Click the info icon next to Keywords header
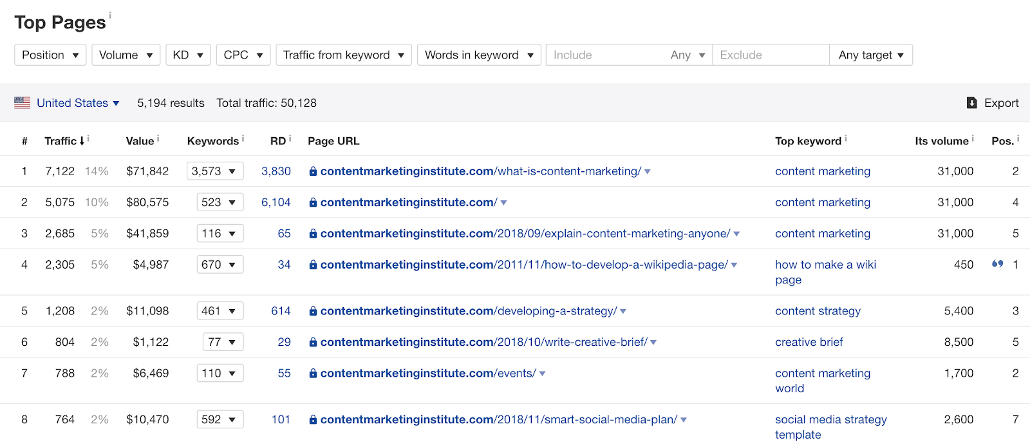 click(x=243, y=138)
